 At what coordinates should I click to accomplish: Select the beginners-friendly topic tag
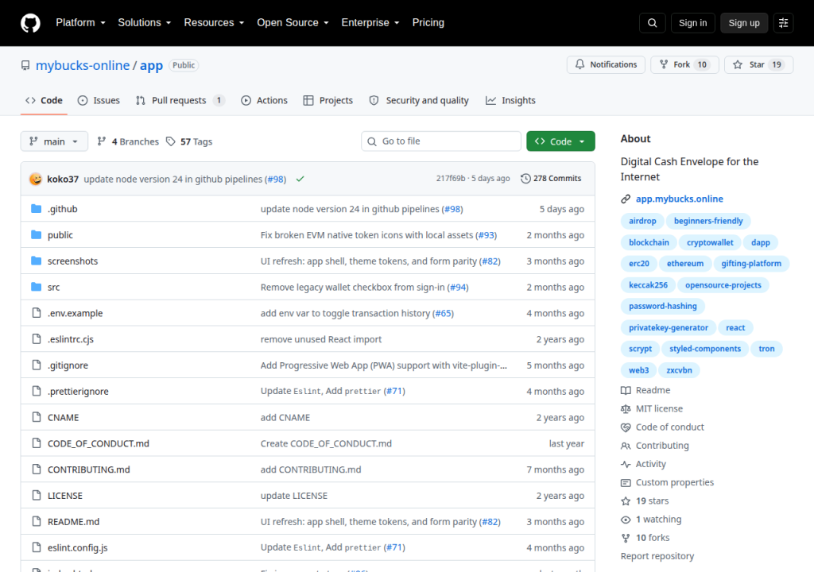pos(708,221)
